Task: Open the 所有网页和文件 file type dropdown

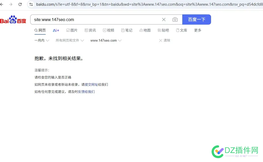Action: tap(70, 40)
